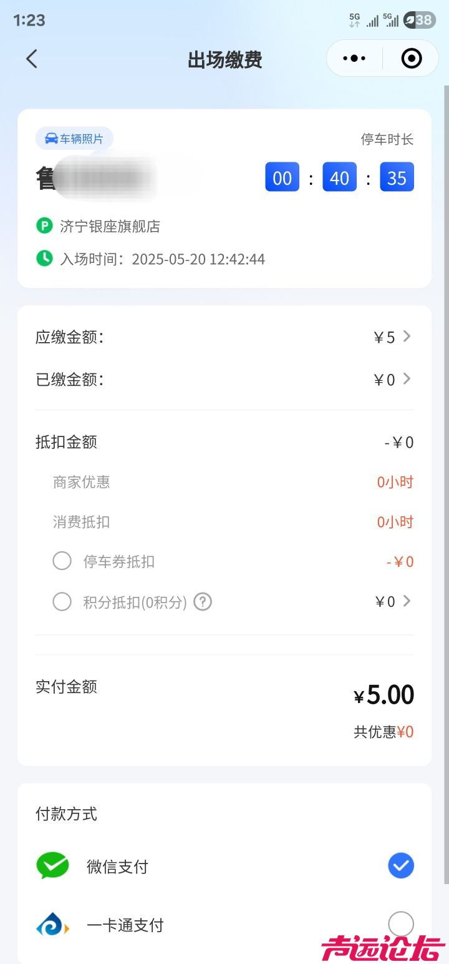The height and width of the screenshot is (964, 449).
Task: Select 一卡通支付 payment radio
Action: tap(401, 925)
